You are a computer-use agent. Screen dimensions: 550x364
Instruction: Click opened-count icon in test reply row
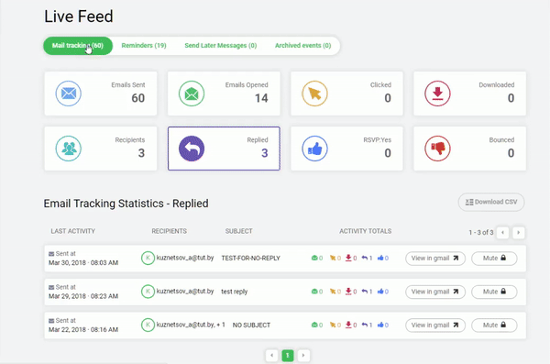(314, 292)
